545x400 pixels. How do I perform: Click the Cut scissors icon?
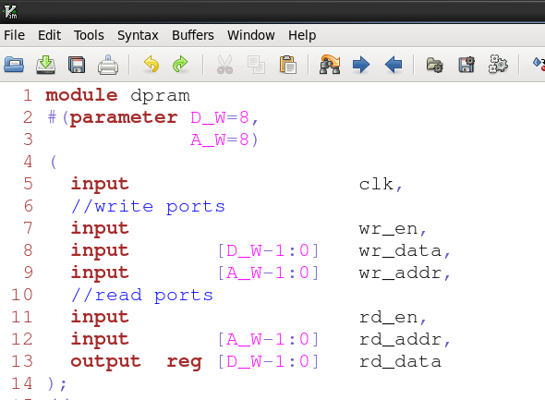pyautogui.click(x=224, y=65)
